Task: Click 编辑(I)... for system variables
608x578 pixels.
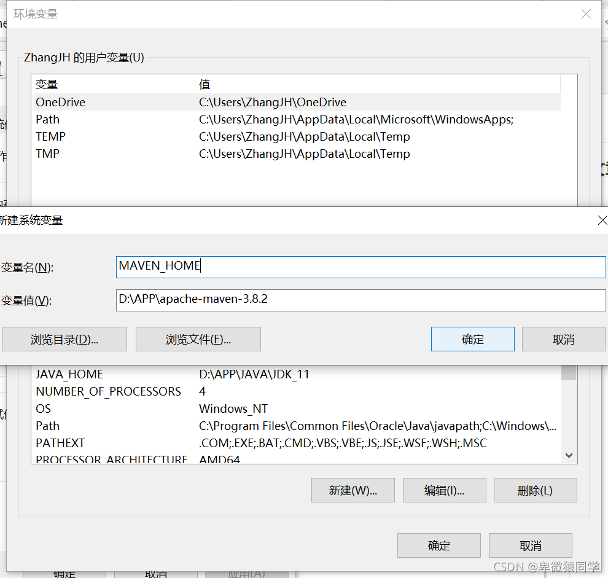Action: (445, 490)
